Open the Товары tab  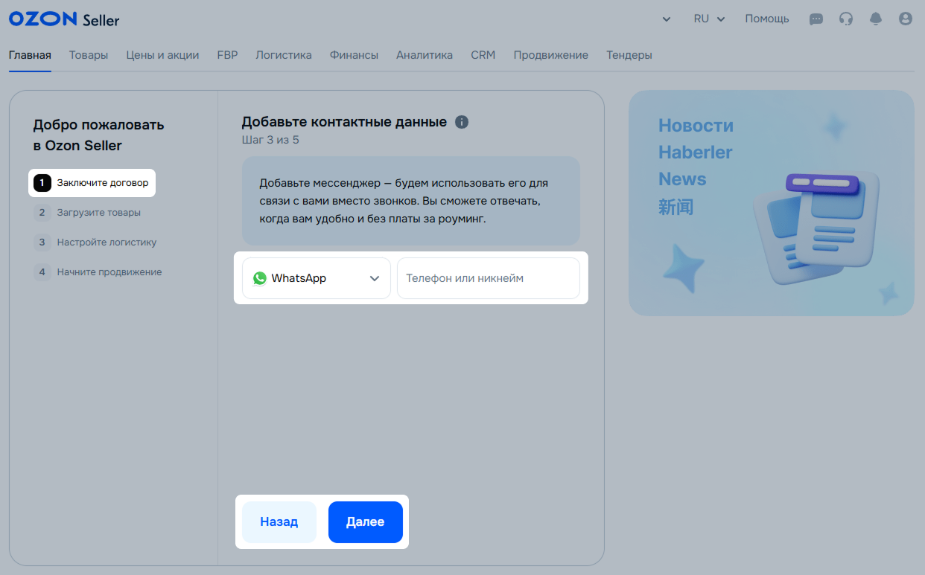point(89,55)
